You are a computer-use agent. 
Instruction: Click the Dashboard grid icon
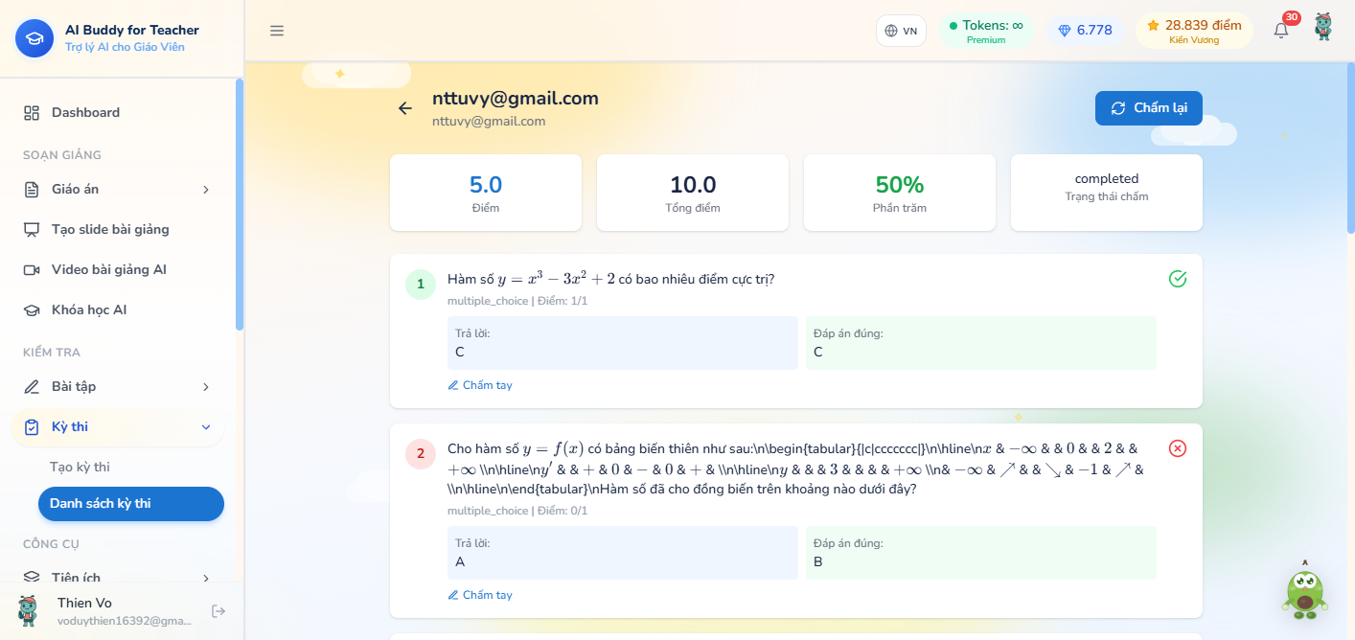click(32, 113)
